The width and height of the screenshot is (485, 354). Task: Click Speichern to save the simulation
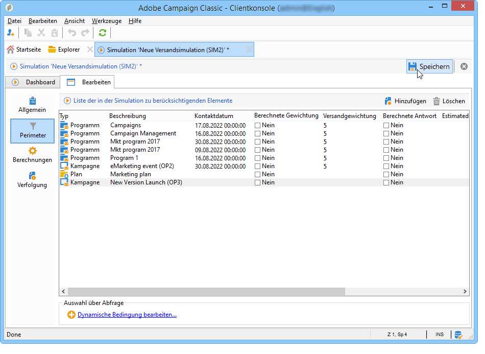tap(429, 66)
